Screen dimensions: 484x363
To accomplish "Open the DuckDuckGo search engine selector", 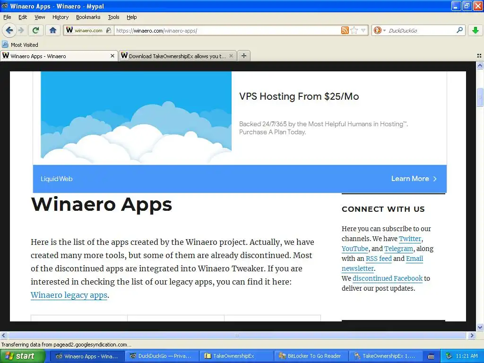I will tap(380, 30).
